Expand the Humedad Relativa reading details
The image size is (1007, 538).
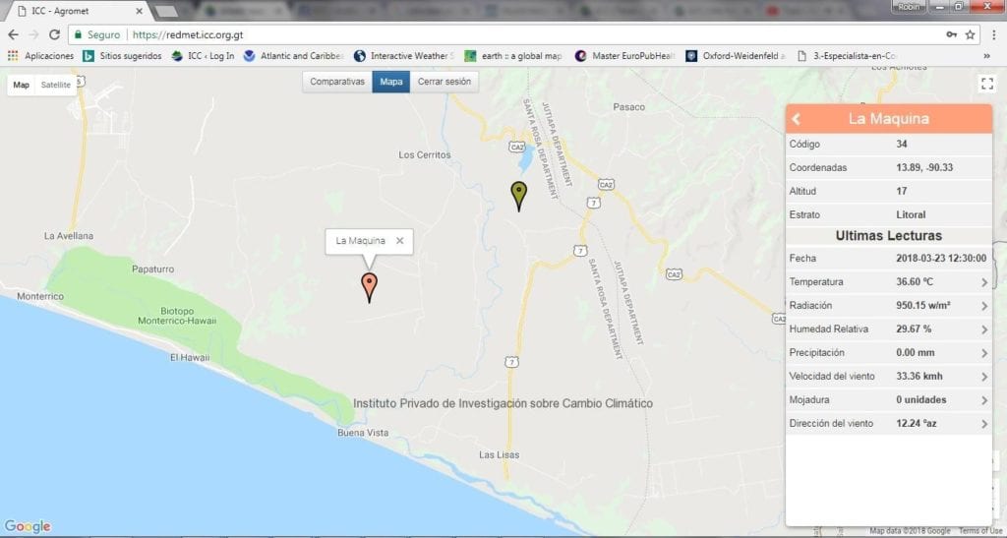tap(889, 329)
